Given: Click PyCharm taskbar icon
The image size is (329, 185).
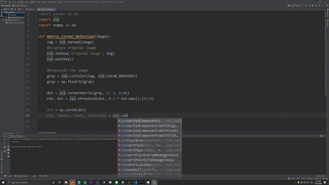Looking at the screenshot, I should click(154, 182).
